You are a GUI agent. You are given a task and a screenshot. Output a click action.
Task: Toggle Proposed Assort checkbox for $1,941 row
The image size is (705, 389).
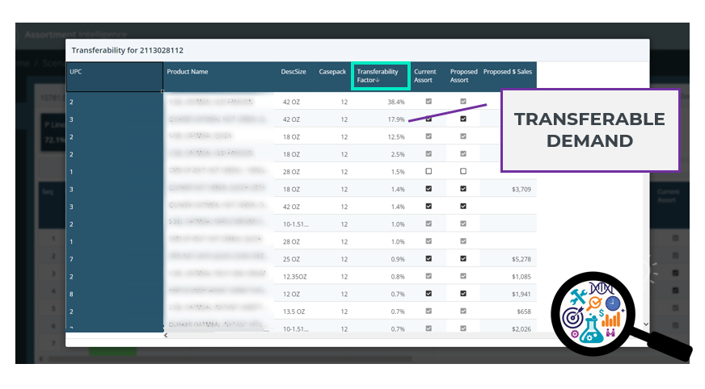tap(463, 294)
